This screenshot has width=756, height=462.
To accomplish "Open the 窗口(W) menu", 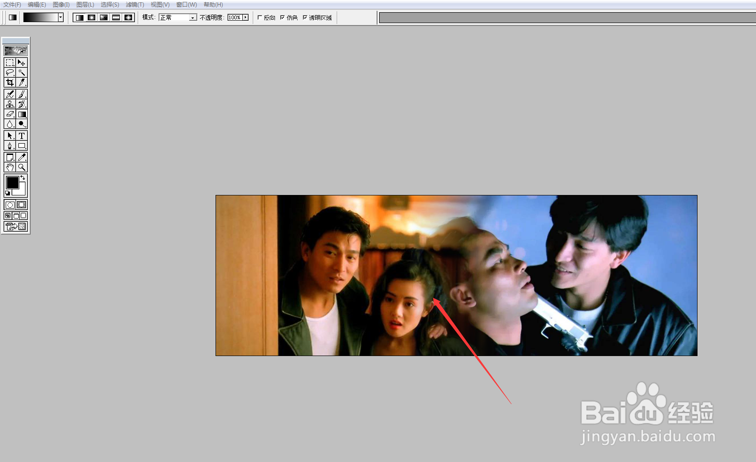I will click(x=187, y=5).
